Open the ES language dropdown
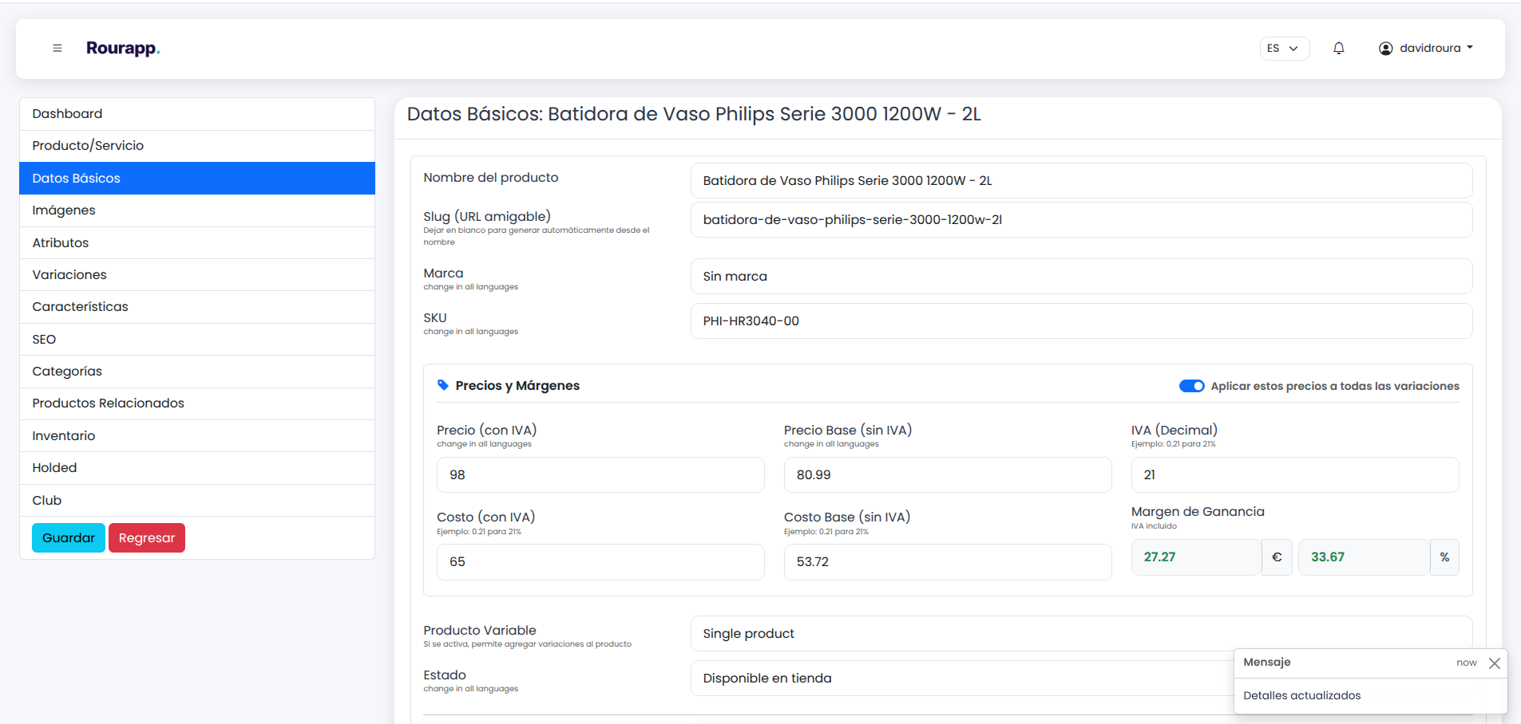Viewport: 1521px width, 724px height. 1285,49
